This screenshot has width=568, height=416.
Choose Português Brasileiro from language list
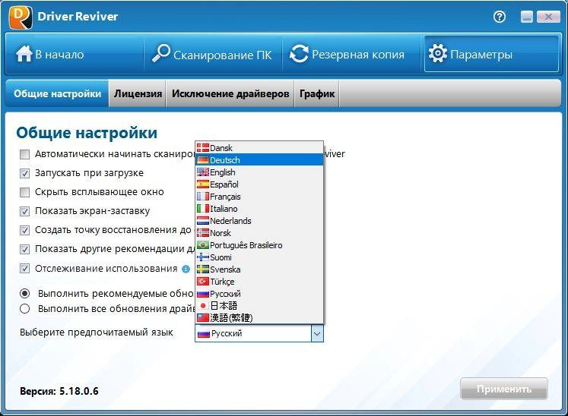(259, 245)
